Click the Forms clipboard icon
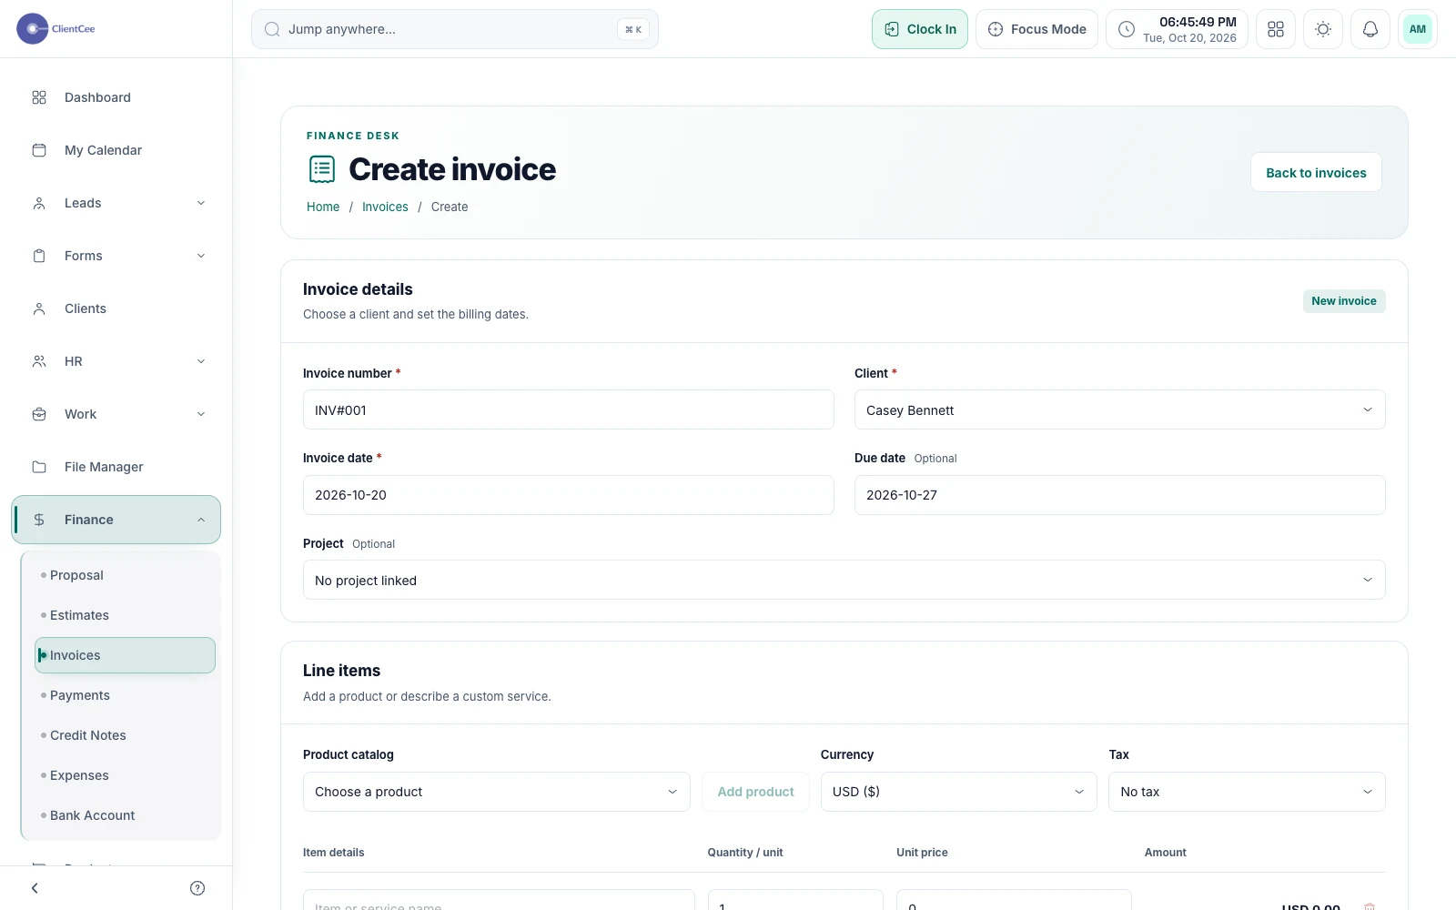The height and width of the screenshot is (910, 1456). pyautogui.click(x=39, y=256)
